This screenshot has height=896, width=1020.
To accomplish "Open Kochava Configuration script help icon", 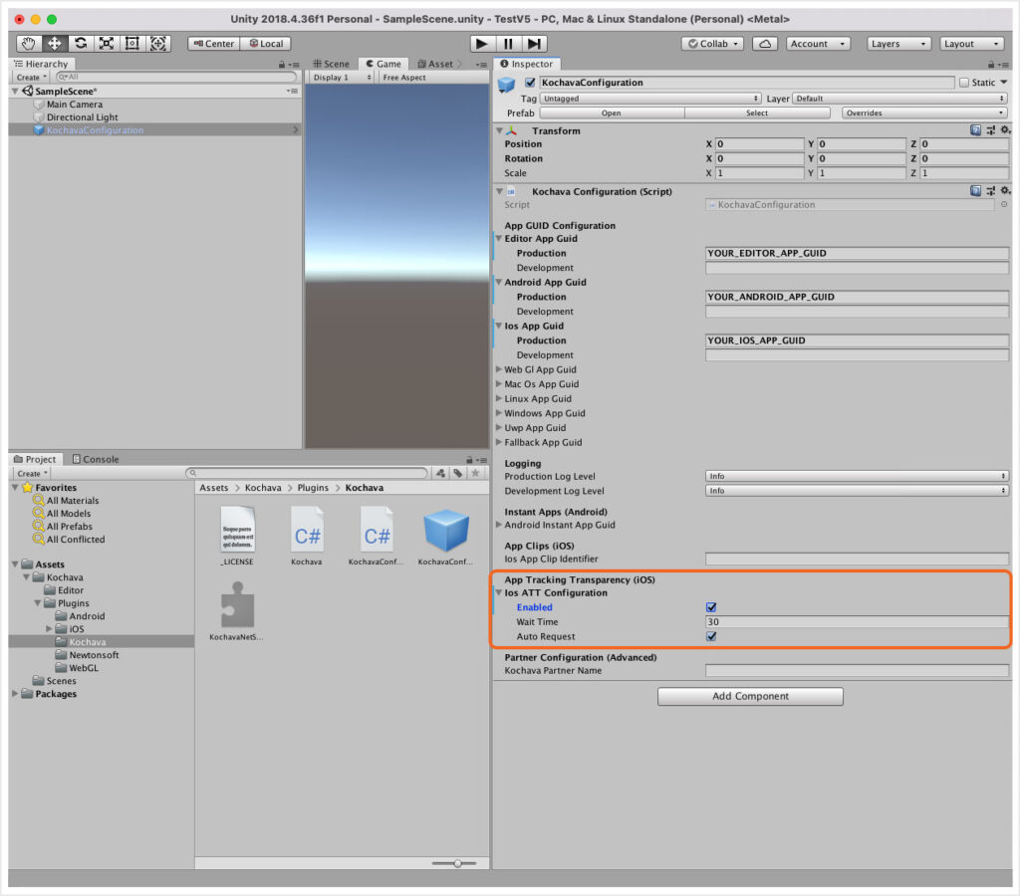I will click(975, 190).
